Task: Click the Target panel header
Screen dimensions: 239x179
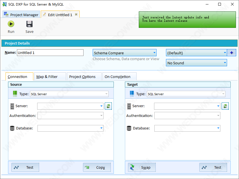Action: tap(178, 85)
